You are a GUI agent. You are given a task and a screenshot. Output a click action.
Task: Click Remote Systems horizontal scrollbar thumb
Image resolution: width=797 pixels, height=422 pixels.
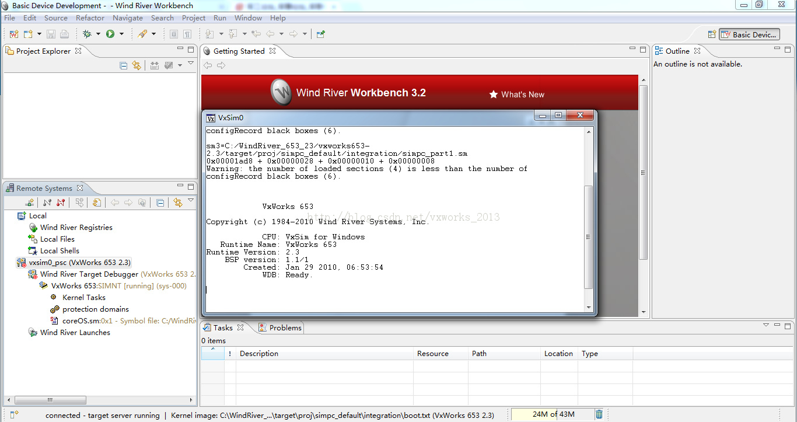[x=51, y=400]
